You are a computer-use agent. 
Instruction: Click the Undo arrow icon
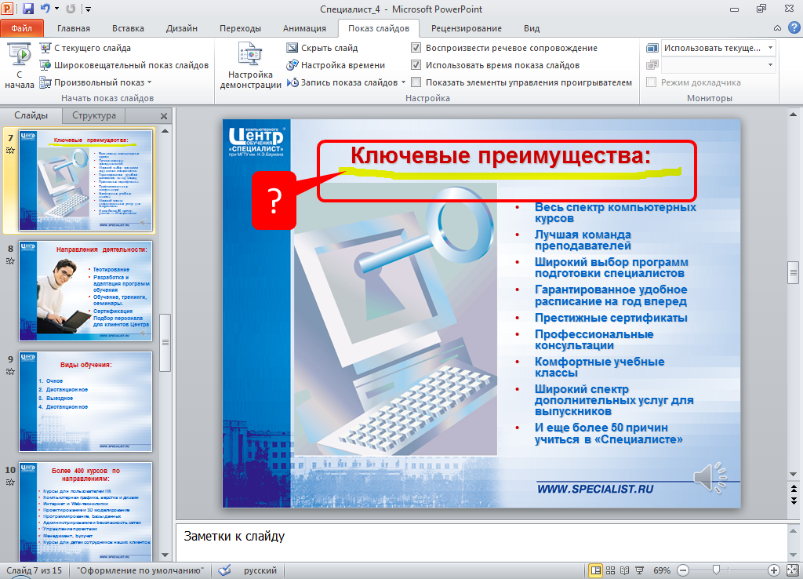point(45,9)
